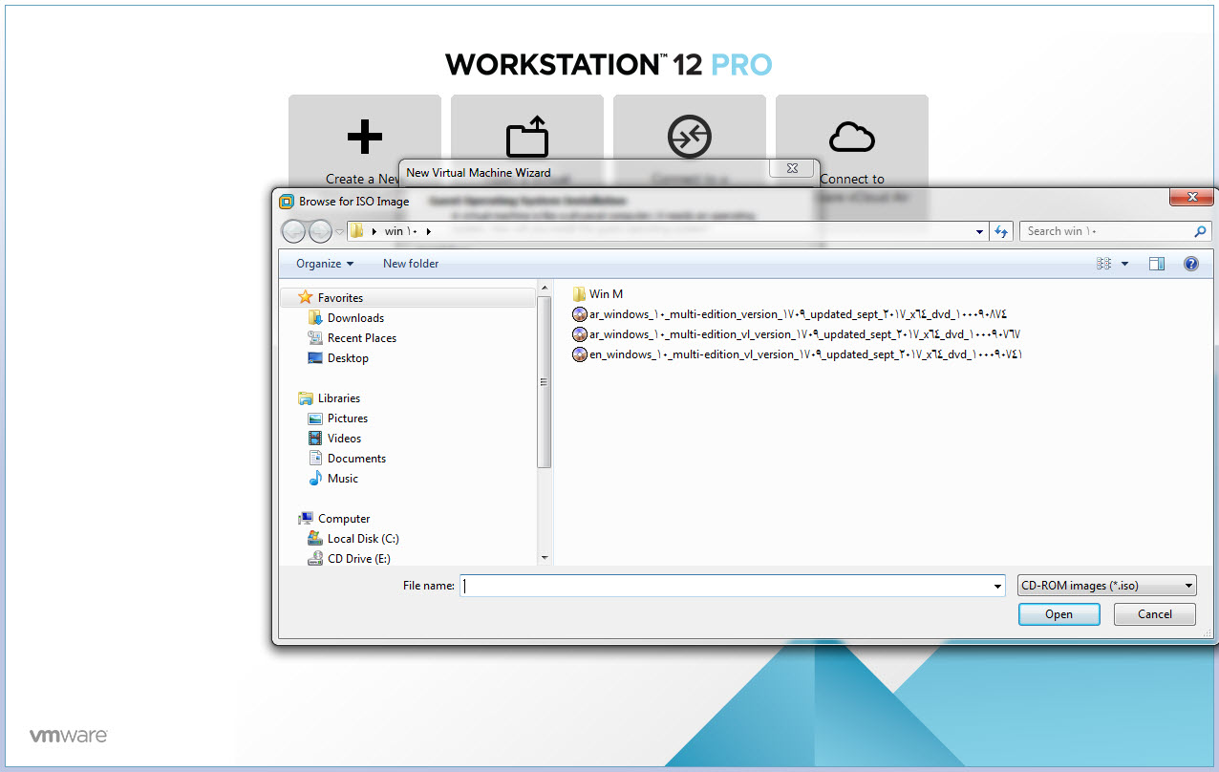Open the File name history dropdown arrow
The image size is (1219, 772).
pos(998,587)
